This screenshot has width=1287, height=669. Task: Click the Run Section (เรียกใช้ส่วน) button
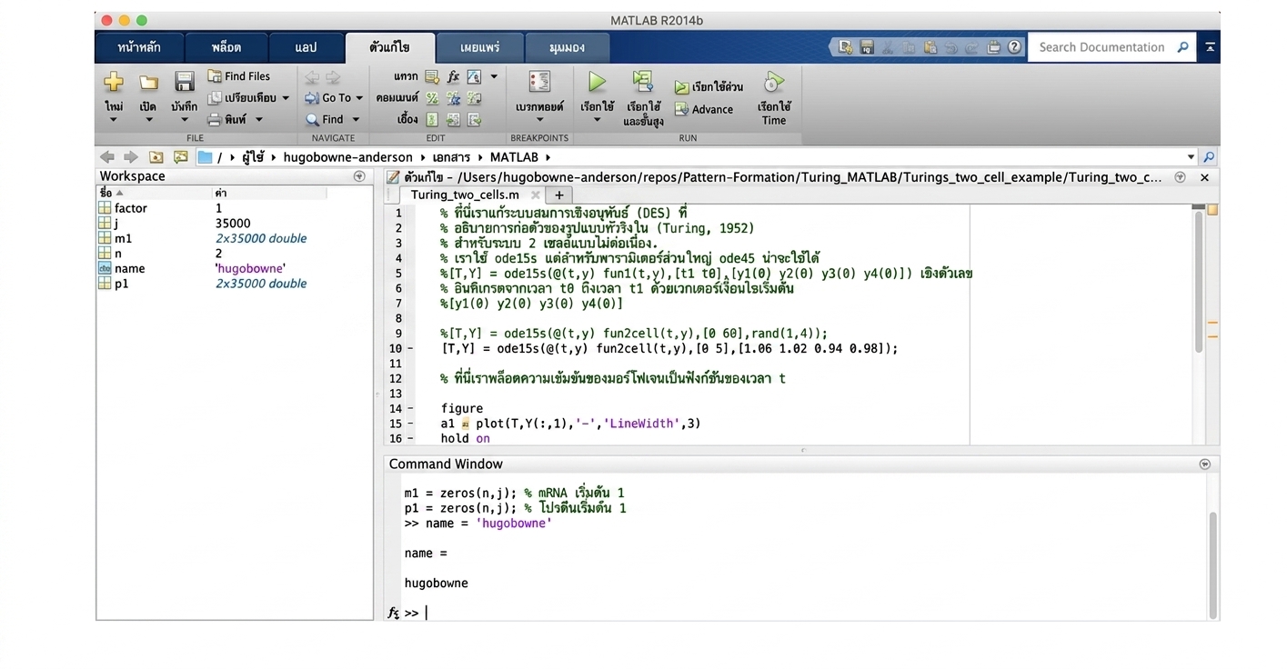709,87
